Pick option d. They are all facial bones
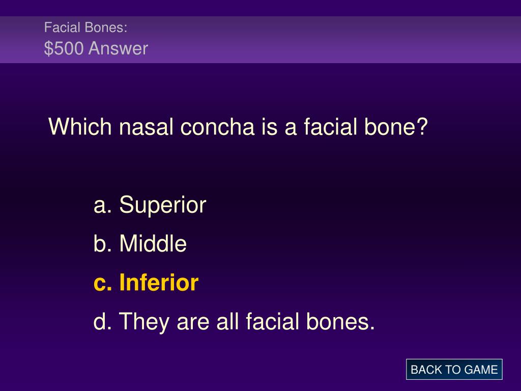Screen dimensions: 521x391 point(234,322)
